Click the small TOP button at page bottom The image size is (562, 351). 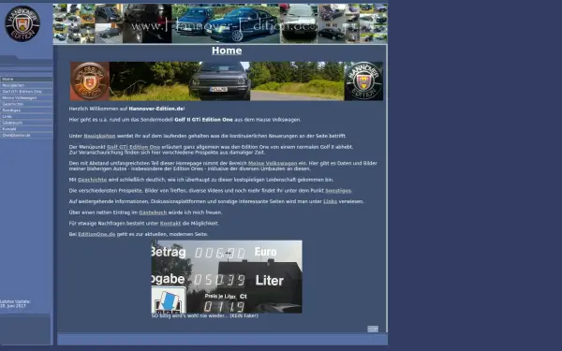point(373,329)
